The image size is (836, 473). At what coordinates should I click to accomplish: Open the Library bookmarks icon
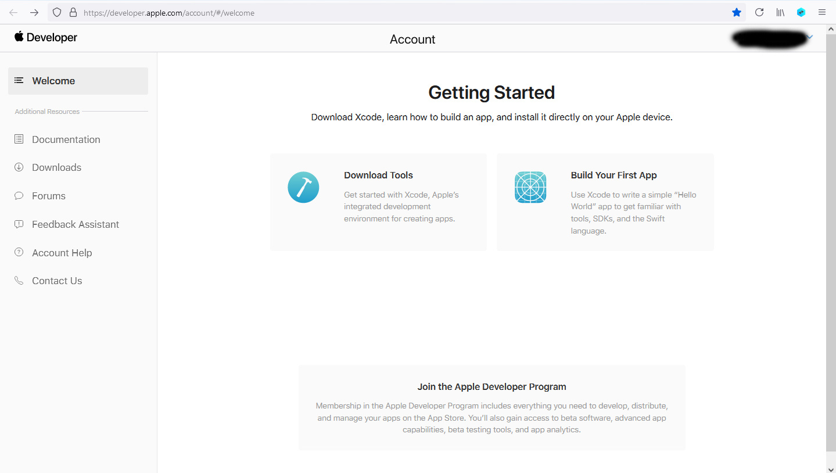[x=780, y=12]
